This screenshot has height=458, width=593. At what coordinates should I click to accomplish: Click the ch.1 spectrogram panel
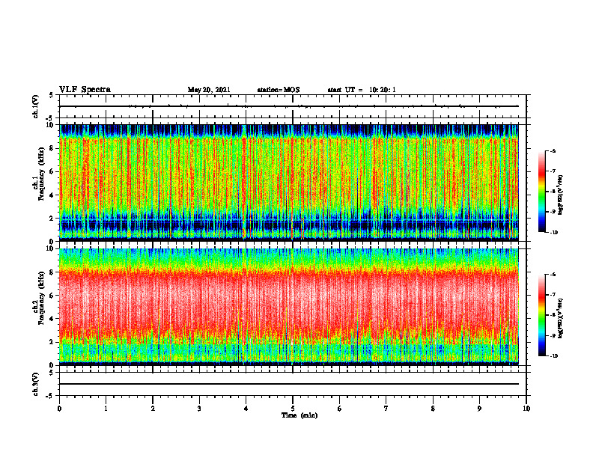(289, 183)
